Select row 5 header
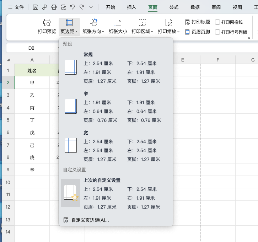This screenshot has height=242, width=258. (8, 120)
